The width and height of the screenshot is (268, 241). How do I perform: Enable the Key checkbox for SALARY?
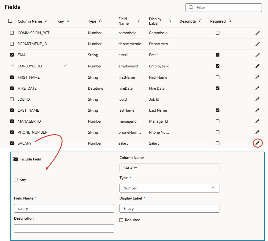click(x=16, y=179)
